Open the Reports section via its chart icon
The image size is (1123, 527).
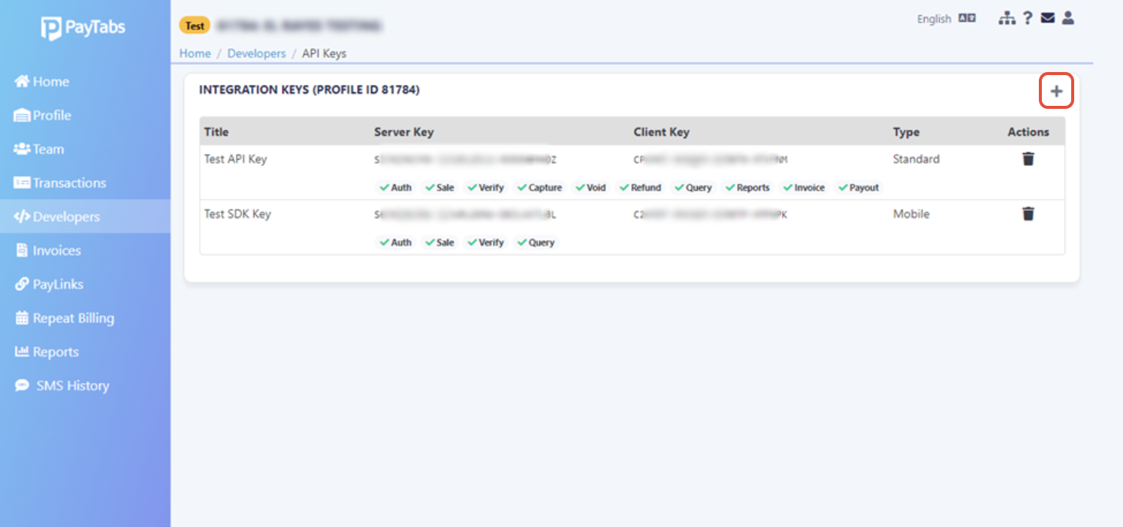pos(21,351)
